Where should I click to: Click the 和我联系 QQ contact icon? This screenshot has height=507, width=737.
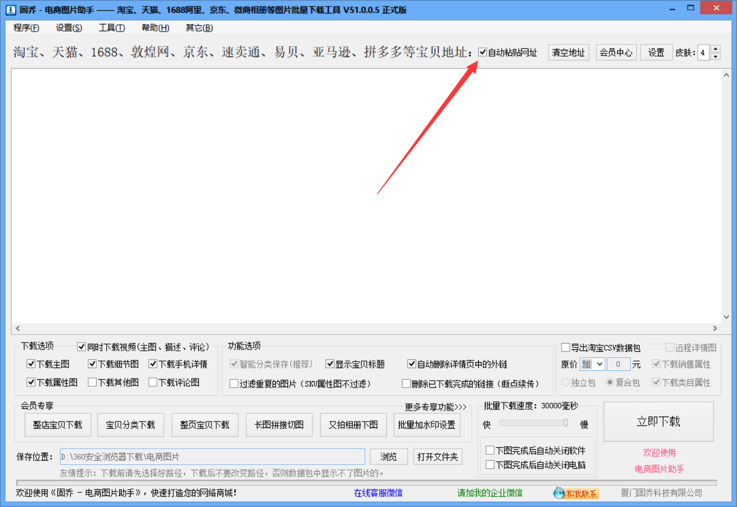click(576, 493)
